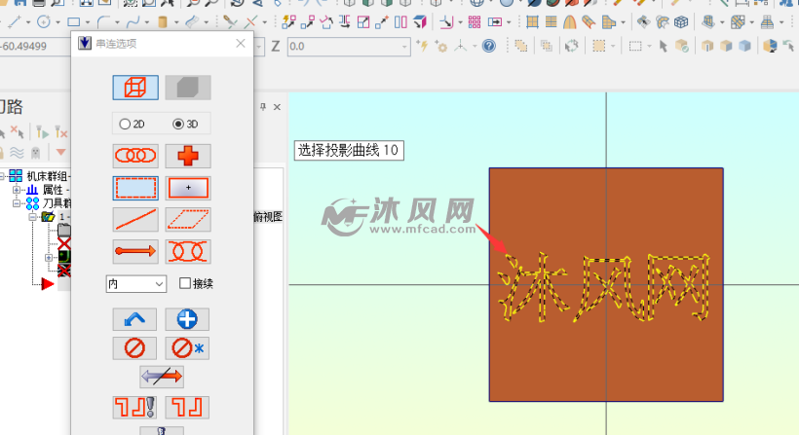Click the 选择投影曲线 10 prompt label

pyautogui.click(x=349, y=150)
